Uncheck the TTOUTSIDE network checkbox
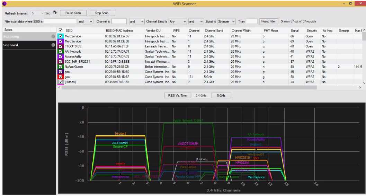 point(61,46)
